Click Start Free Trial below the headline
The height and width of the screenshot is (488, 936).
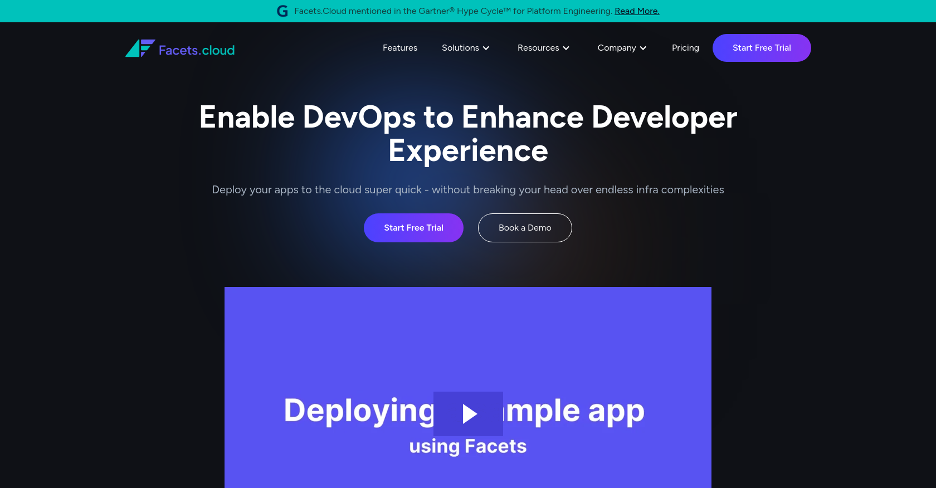[x=413, y=228]
